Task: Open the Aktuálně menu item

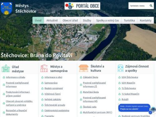Action: 52,20
